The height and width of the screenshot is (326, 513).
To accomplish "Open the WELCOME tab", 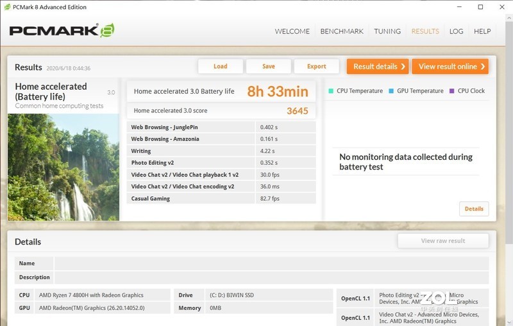I will [292, 31].
